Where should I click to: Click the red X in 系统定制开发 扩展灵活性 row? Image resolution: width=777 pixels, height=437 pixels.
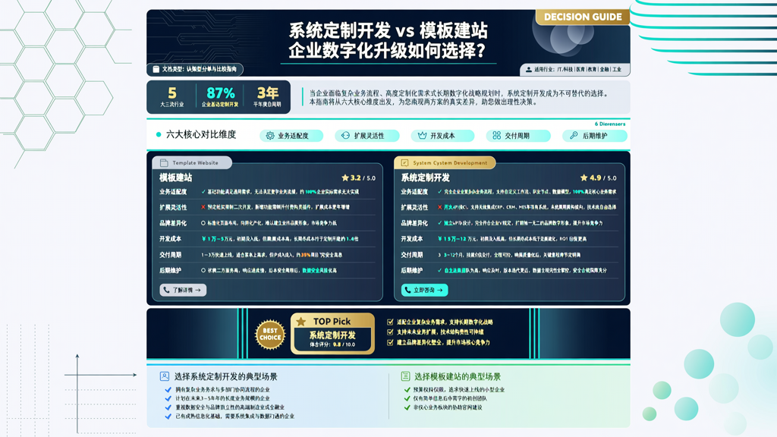(439, 207)
